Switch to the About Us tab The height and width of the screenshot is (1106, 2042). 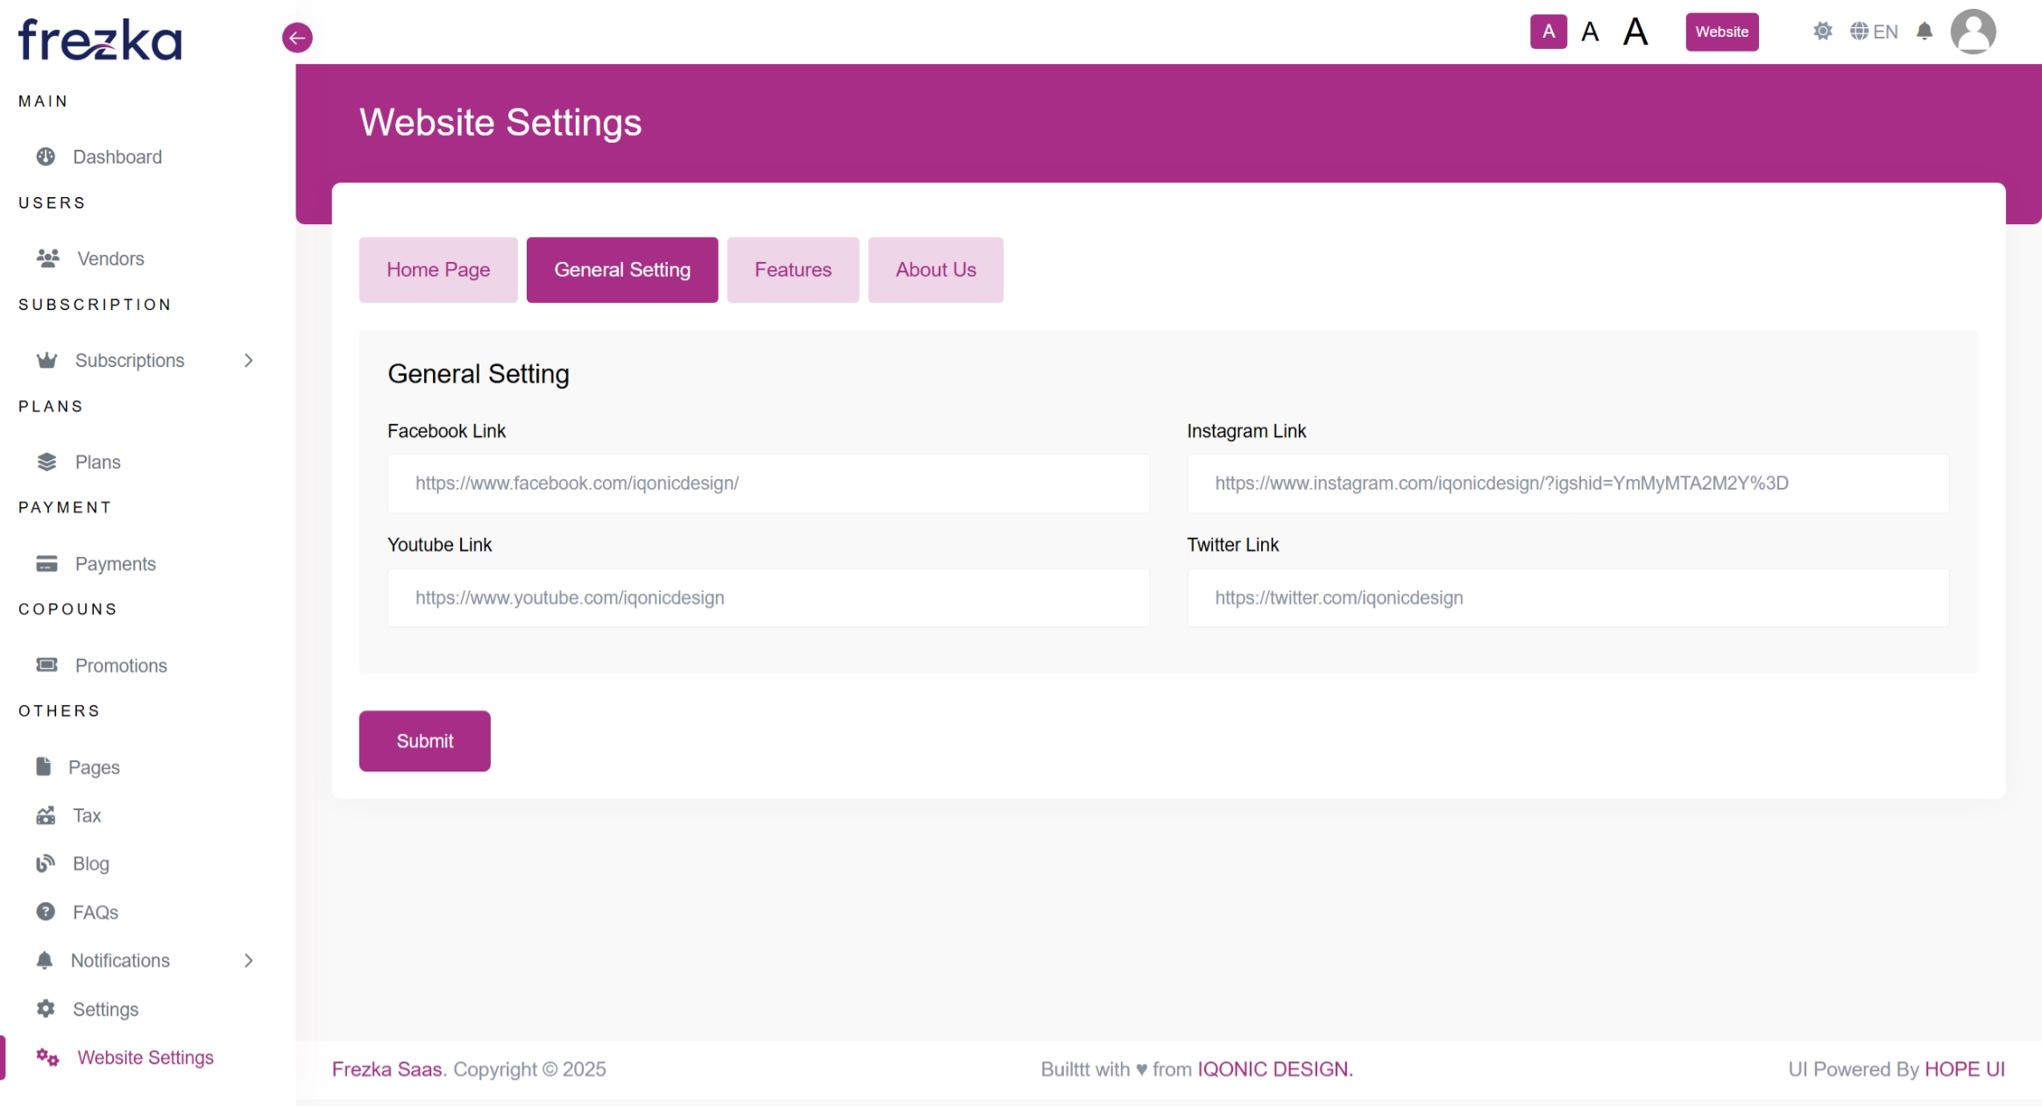[x=935, y=270]
